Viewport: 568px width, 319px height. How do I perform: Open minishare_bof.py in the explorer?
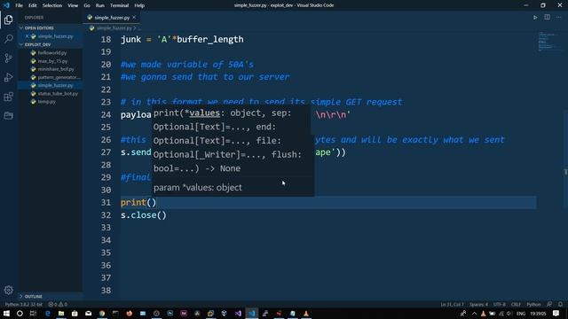coord(56,69)
